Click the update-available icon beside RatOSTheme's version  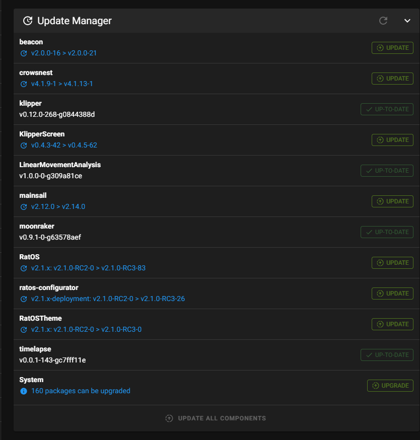[x=24, y=330]
